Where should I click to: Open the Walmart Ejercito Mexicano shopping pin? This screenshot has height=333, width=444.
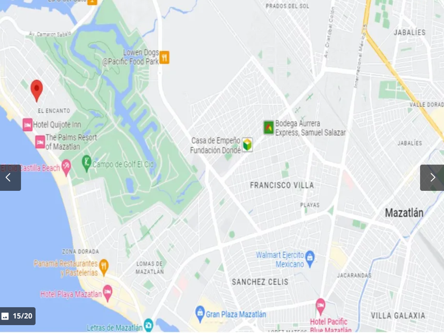pos(310,258)
